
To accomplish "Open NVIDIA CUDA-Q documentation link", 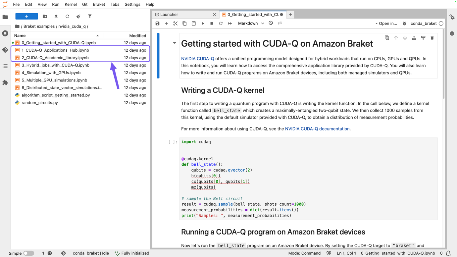I will (x=317, y=129).
